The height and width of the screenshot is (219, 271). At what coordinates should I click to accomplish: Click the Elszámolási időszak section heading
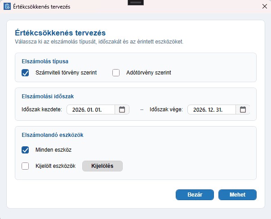tap(48, 96)
